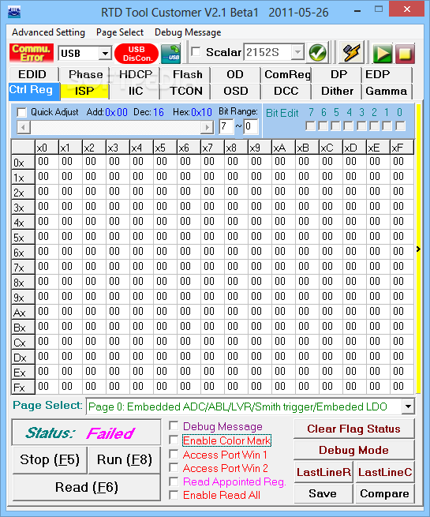Enable Access Port Win 2
430x517 pixels.
pyautogui.click(x=174, y=467)
